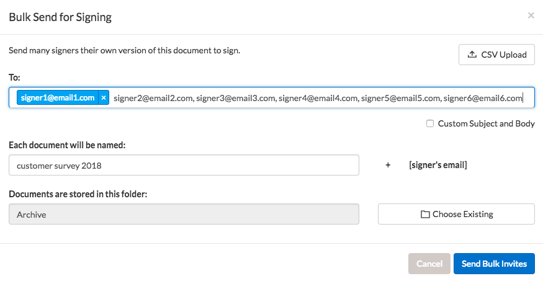Click the 'Bulk Send for Signing' dialog title
543x281 pixels.
pyautogui.click(x=60, y=17)
